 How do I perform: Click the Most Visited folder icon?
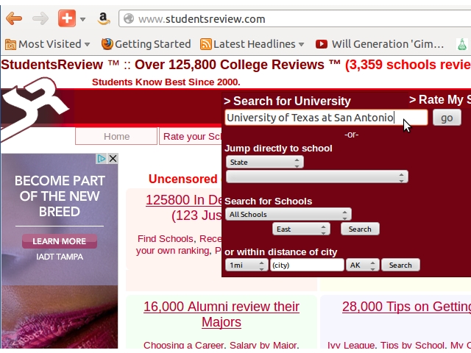pyautogui.click(x=10, y=45)
